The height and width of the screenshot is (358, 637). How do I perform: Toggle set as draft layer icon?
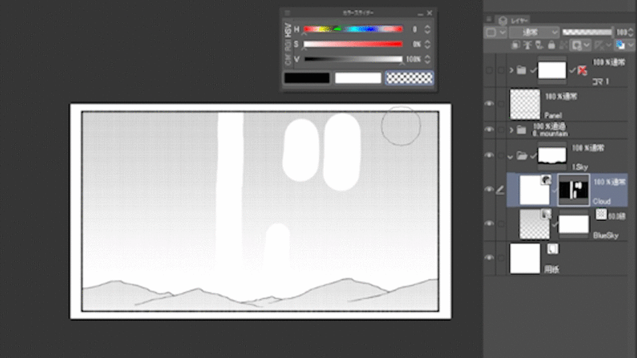[x=539, y=45]
